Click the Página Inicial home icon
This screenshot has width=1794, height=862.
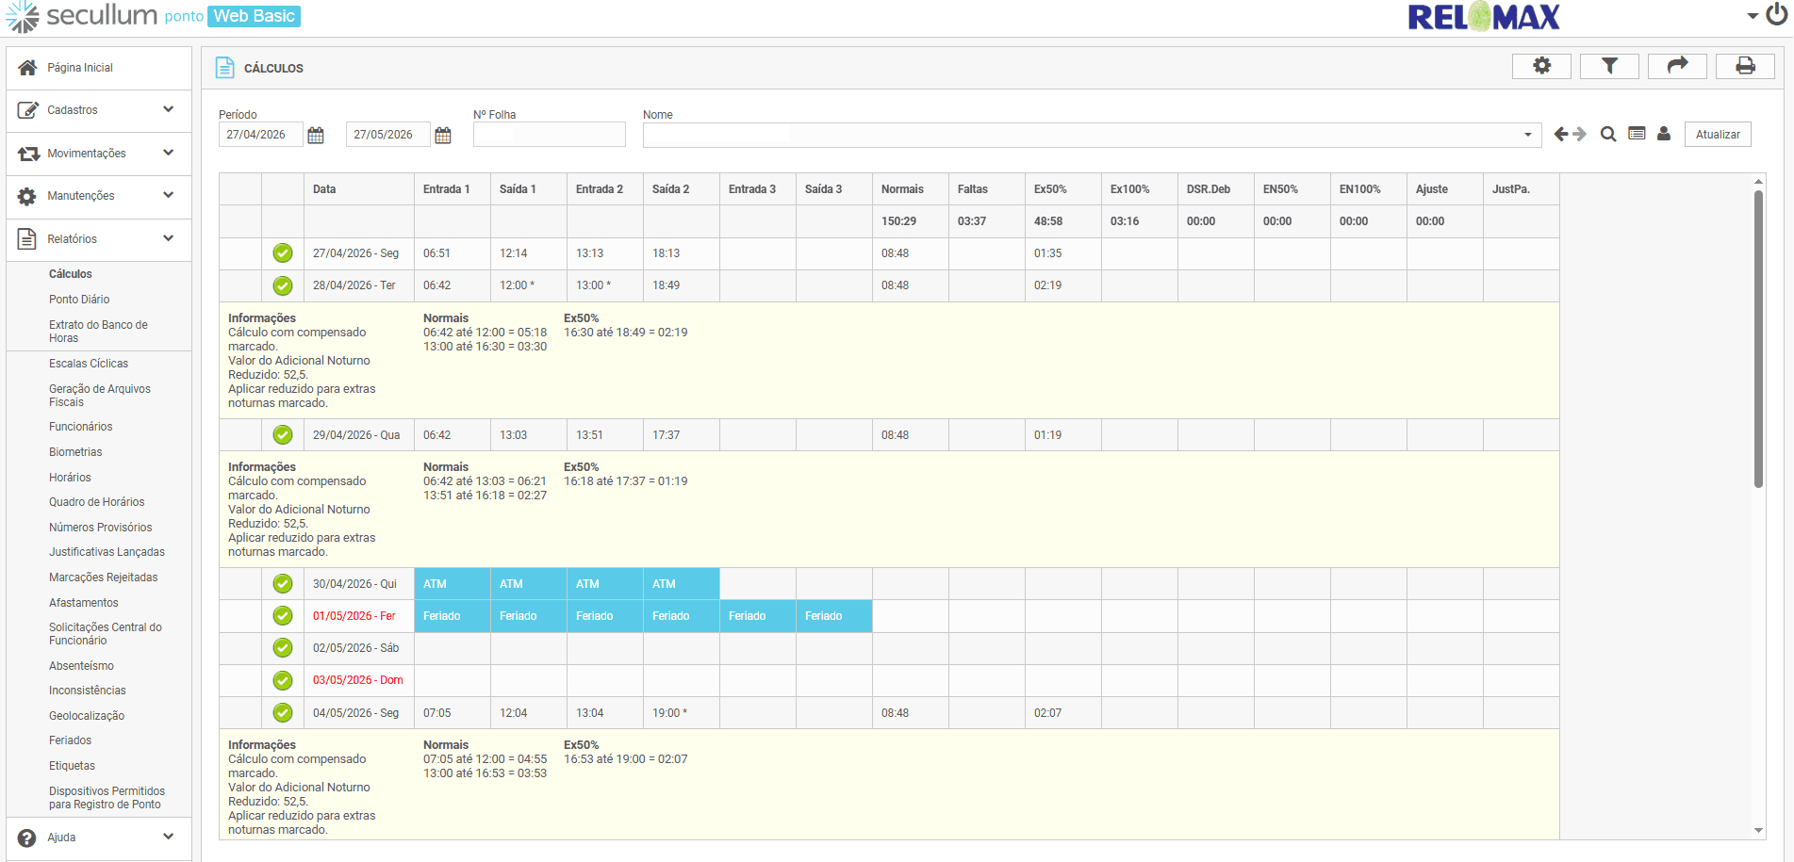point(27,68)
